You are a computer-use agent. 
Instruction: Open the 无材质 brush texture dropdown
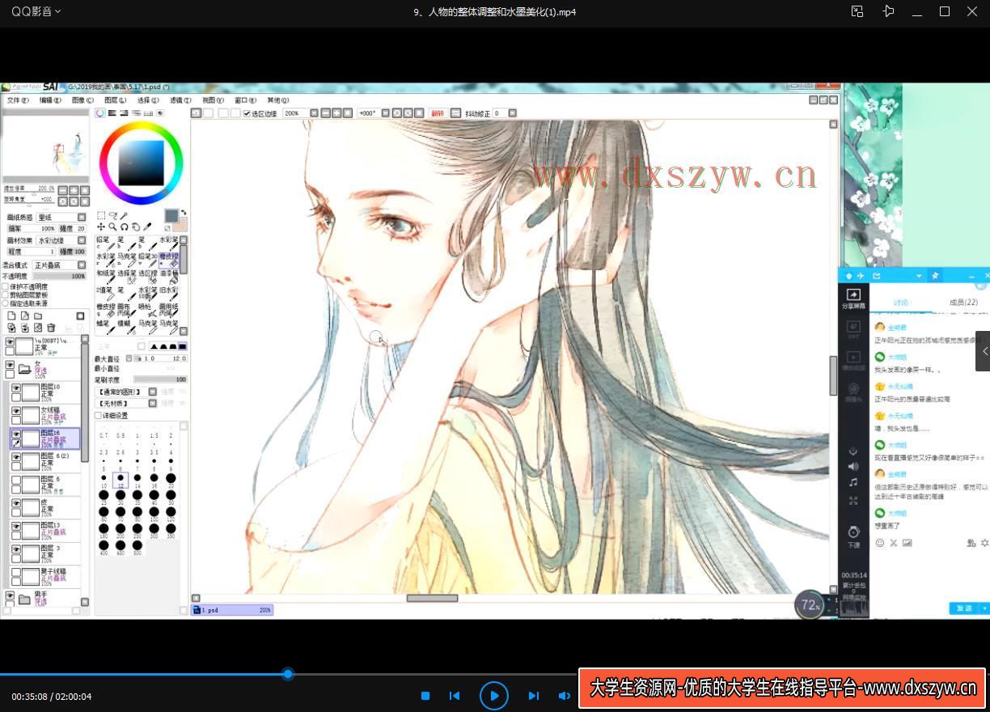click(x=152, y=403)
